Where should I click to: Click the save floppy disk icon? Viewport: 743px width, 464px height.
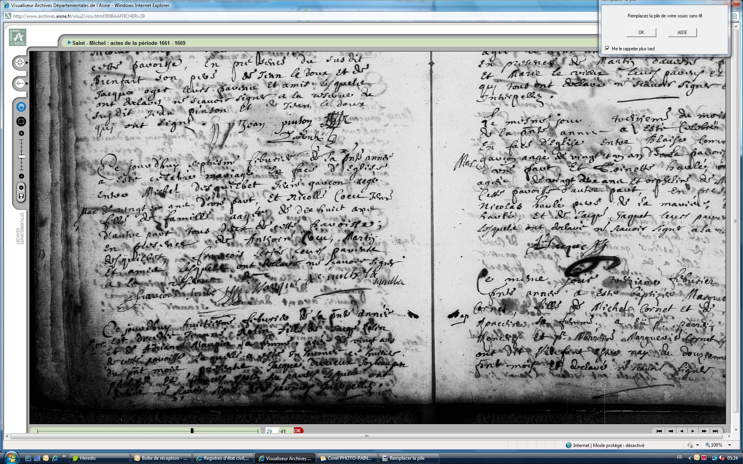click(21, 196)
